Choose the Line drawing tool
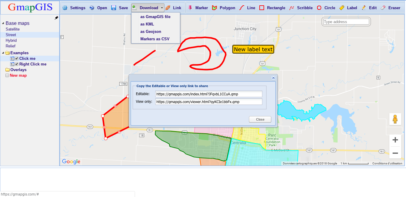 tap(247, 8)
